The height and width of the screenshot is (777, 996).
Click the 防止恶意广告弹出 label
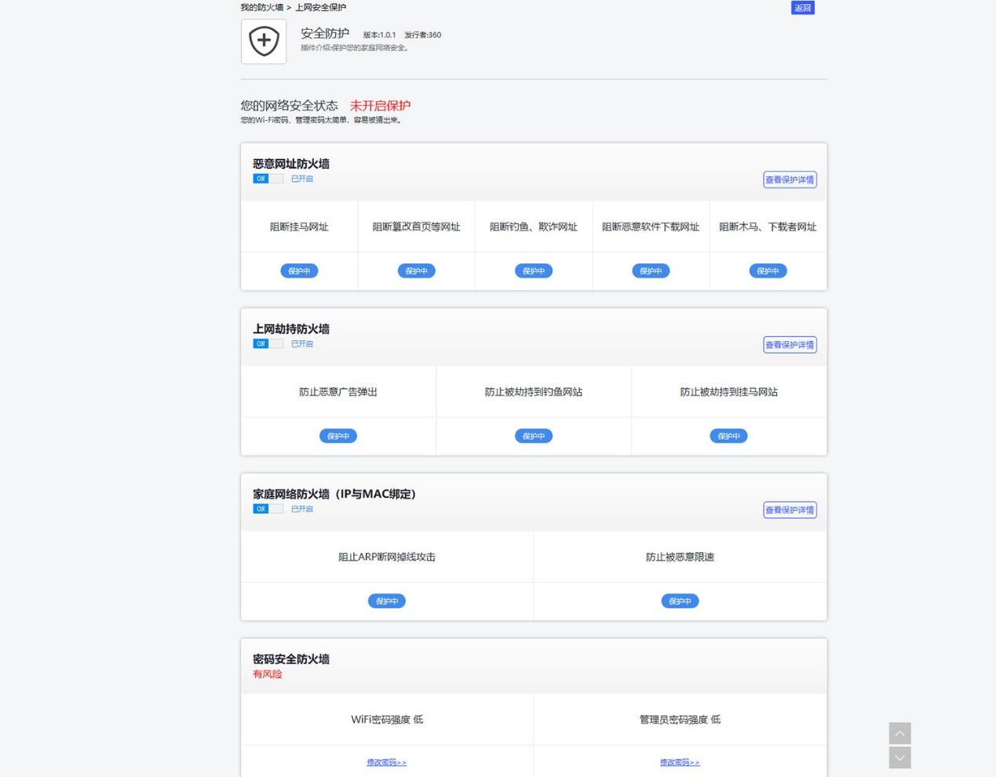[x=338, y=392]
